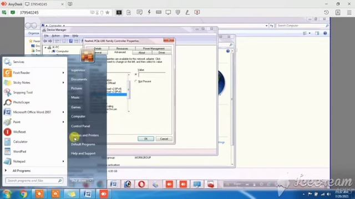
Task: Open AnyDesk keyboard settings icon
Action: pos(159,12)
